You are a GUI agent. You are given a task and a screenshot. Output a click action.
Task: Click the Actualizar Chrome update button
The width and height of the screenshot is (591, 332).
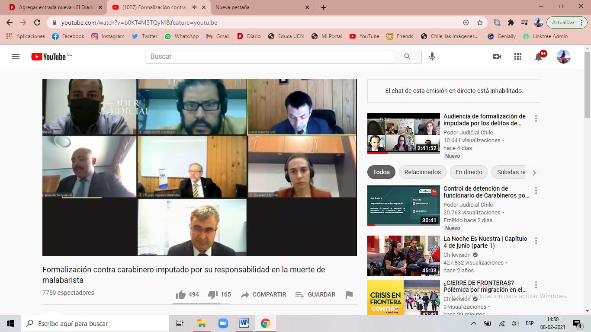pyautogui.click(x=566, y=22)
